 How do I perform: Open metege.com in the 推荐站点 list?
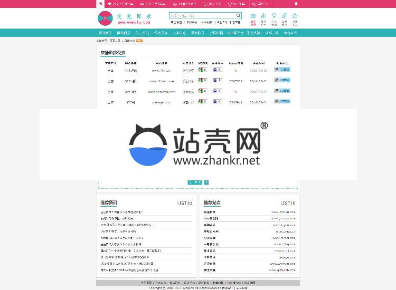(x=287, y=257)
